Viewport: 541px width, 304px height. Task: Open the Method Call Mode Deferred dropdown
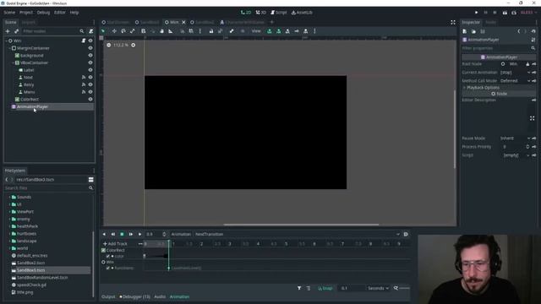tap(515, 81)
